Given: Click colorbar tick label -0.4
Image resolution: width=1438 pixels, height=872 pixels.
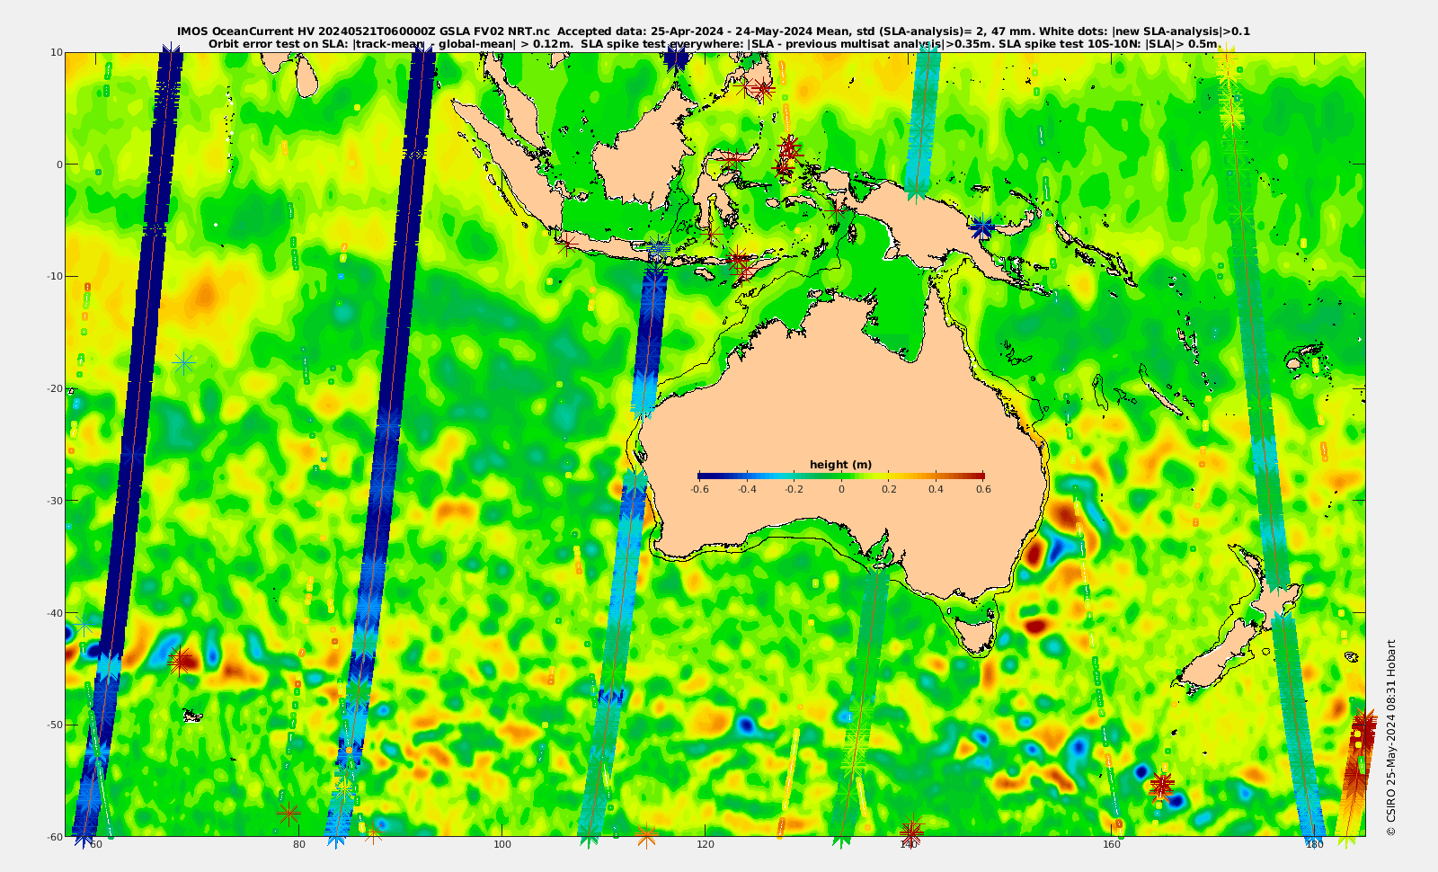Looking at the screenshot, I should click(x=747, y=490).
